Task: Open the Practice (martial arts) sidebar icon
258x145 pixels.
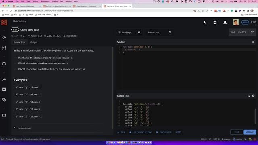Action: point(4,38)
